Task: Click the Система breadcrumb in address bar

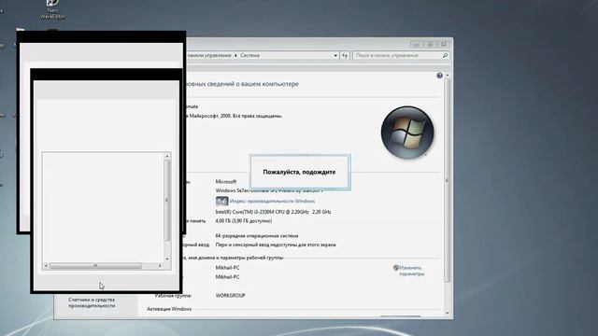Action: point(249,56)
